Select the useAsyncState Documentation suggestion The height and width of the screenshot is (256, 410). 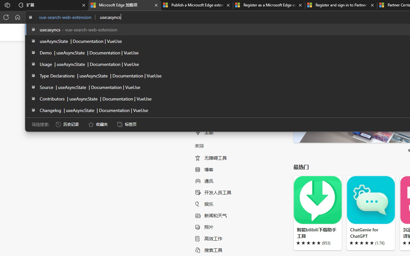tap(218, 41)
